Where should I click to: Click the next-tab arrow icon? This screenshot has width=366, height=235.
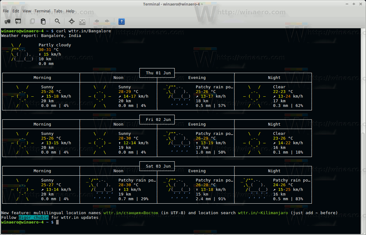[x=106, y=21]
